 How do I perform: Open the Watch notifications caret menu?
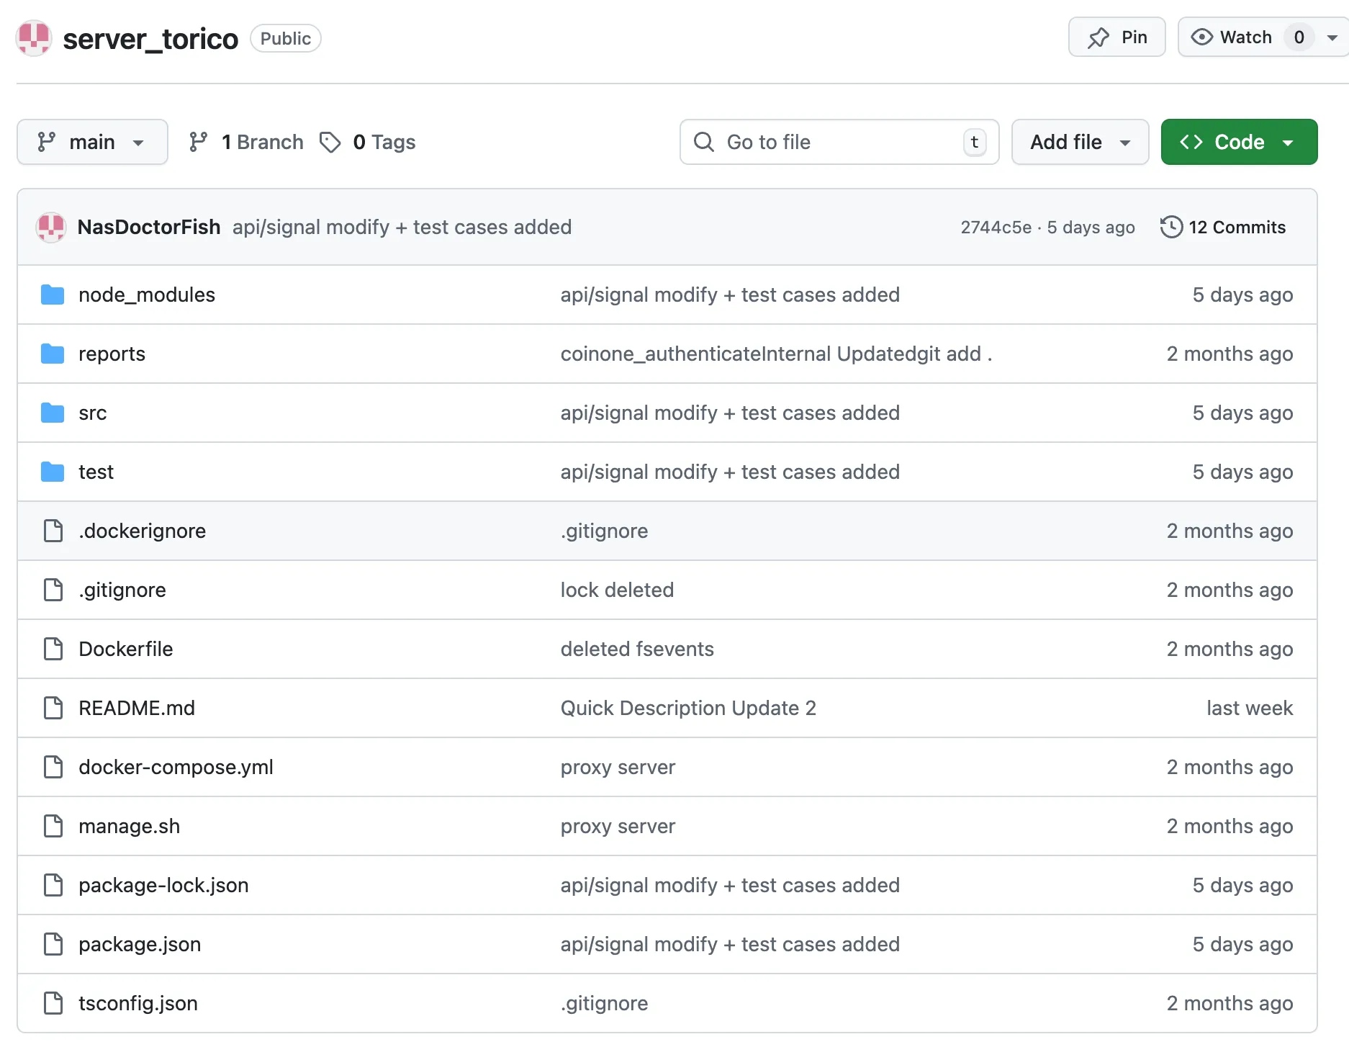coord(1332,37)
